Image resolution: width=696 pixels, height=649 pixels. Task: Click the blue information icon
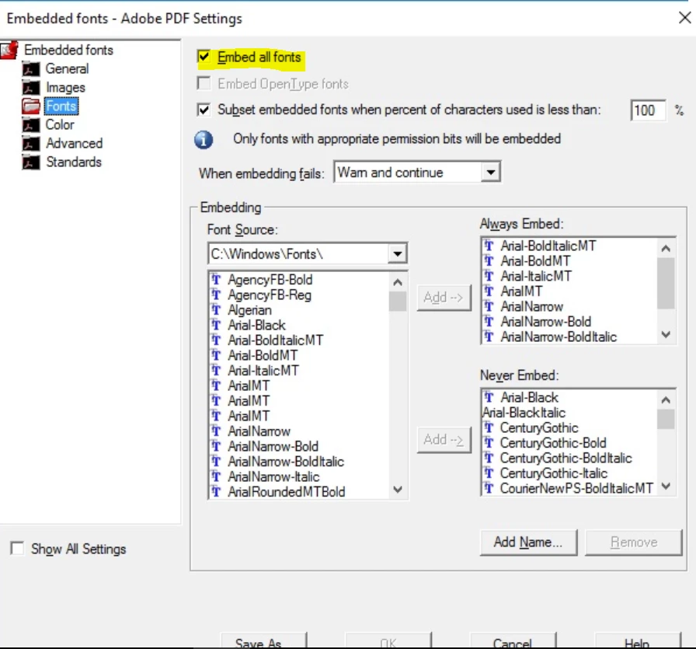[x=204, y=139]
